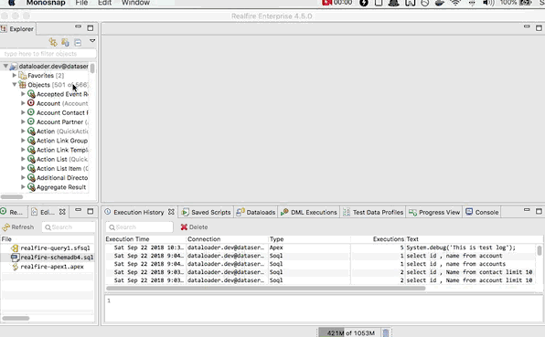Collapse dataloader.dev connection node
The height and width of the screenshot is (337, 545).
(5, 66)
